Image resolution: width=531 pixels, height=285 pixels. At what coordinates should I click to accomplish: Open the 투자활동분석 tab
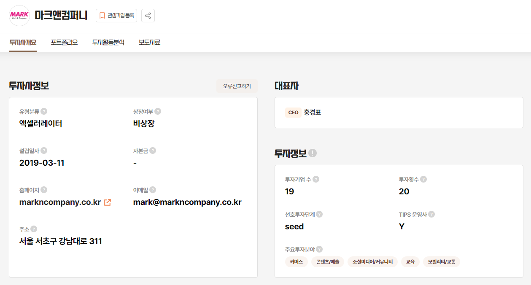(108, 43)
